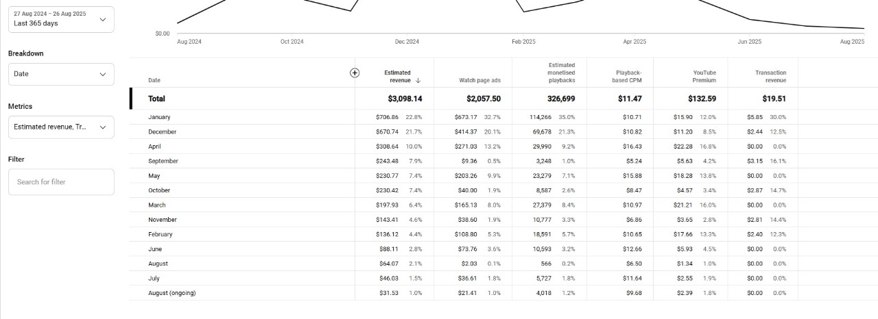Click the Estimated revenue sort arrow
The width and height of the screenshot is (878, 319).
point(418,81)
